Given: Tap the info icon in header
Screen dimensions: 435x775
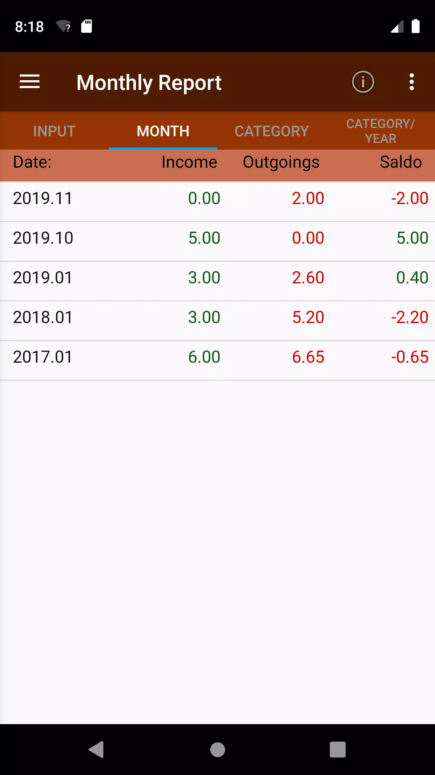Looking at the screenshot, I should [363, 82].
